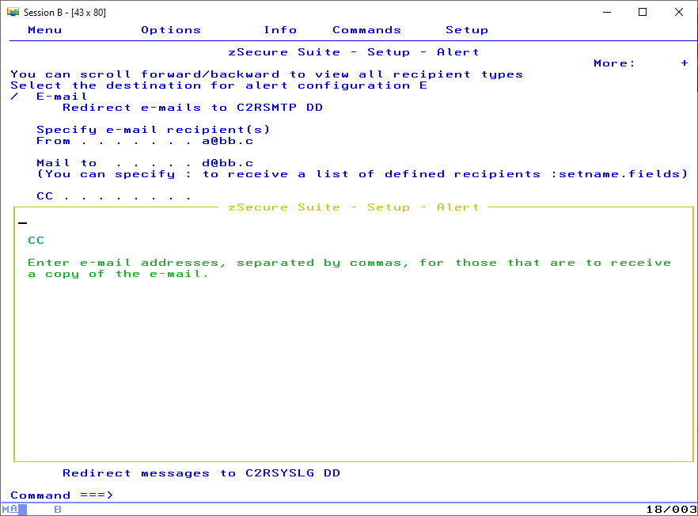Maximize the Session B window
The image size is (698, 516).
tap(643, 12)
